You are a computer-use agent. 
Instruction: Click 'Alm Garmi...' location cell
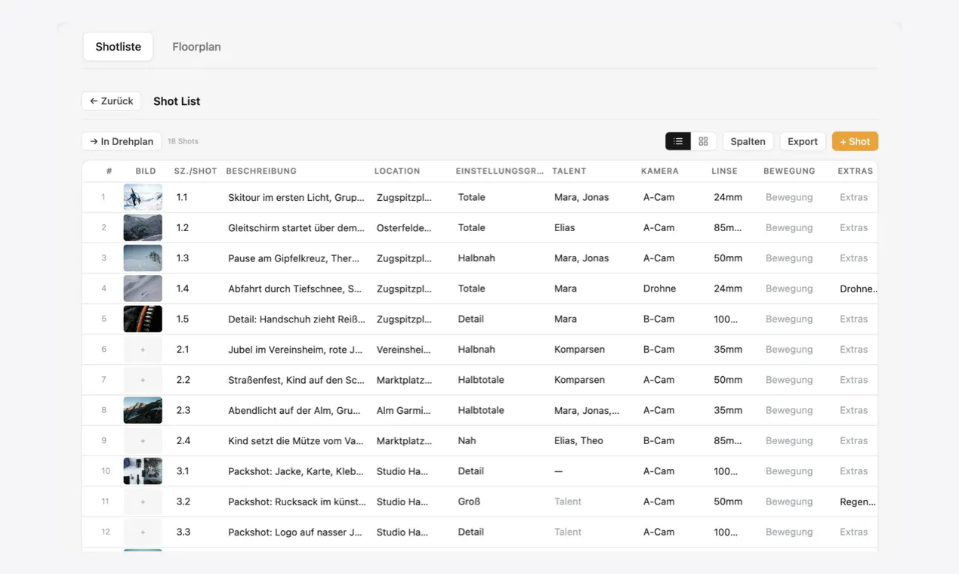coord(404,410)
